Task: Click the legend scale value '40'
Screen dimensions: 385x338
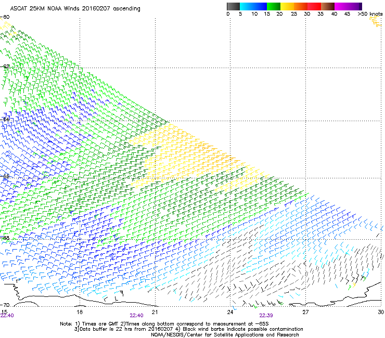Action: (x=334, y=14)
